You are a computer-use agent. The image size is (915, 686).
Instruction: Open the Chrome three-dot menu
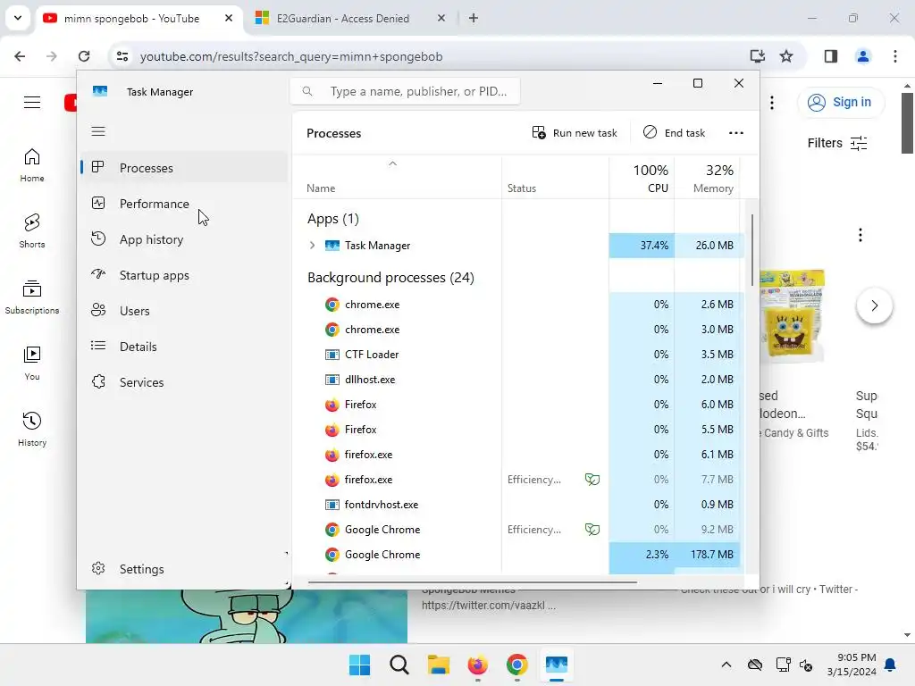pyautogui.click(x=895, y=56)
